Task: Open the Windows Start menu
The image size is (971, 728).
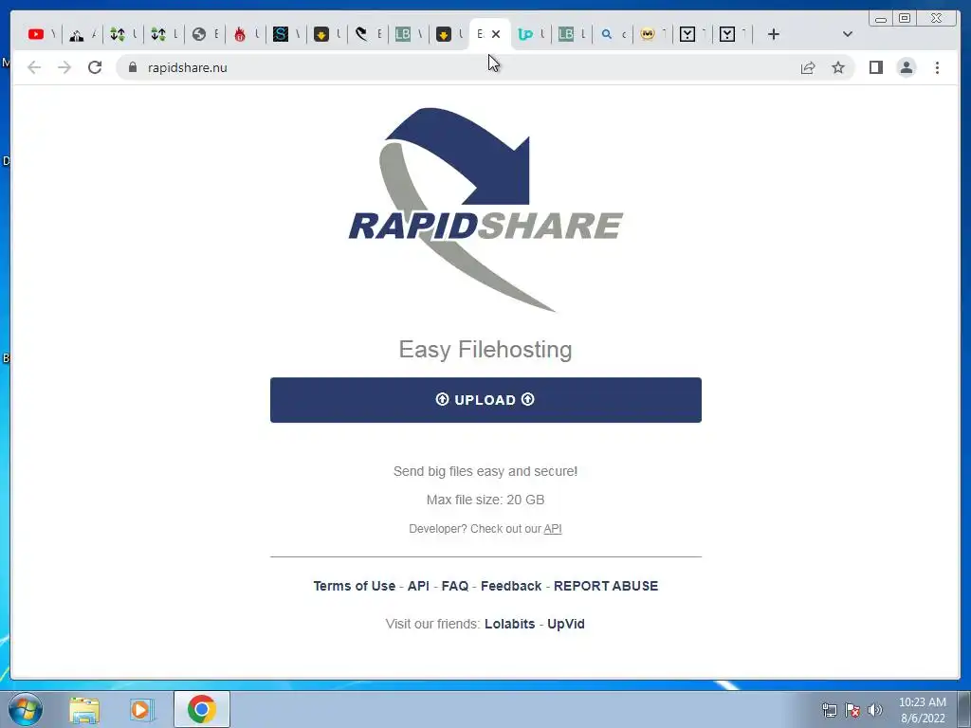Action: coord(26,709)
